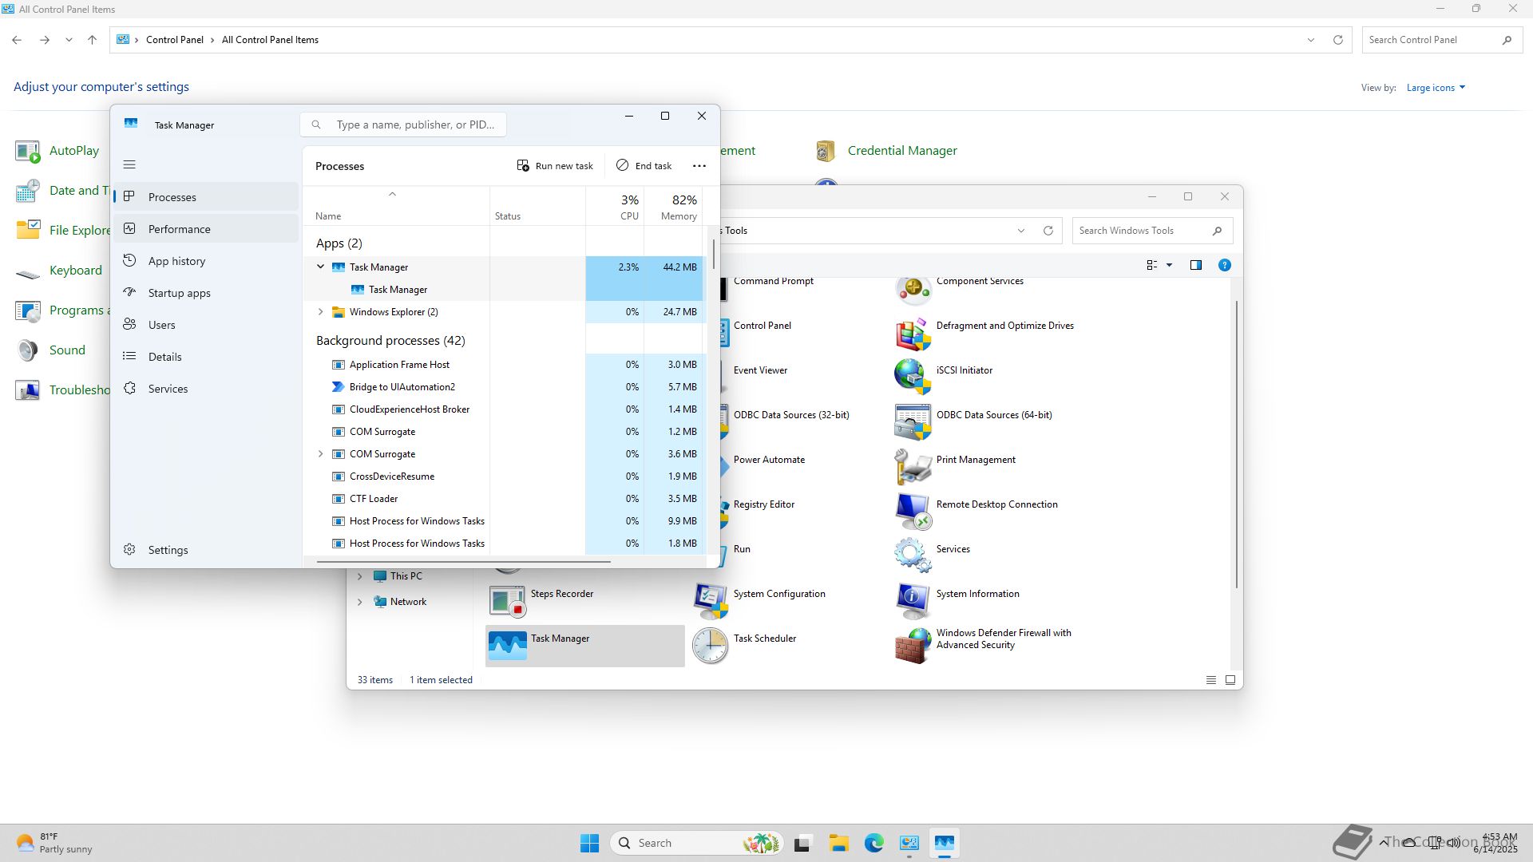Select Details in Task Manager navigation
Screen dimensions: 1533x862
coord(164,357)
